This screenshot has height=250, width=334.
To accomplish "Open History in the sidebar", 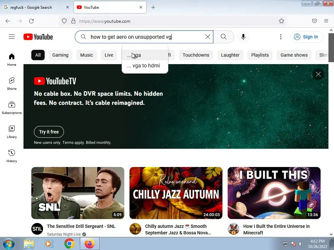I will pyautogui.click(x=12, y=156).
